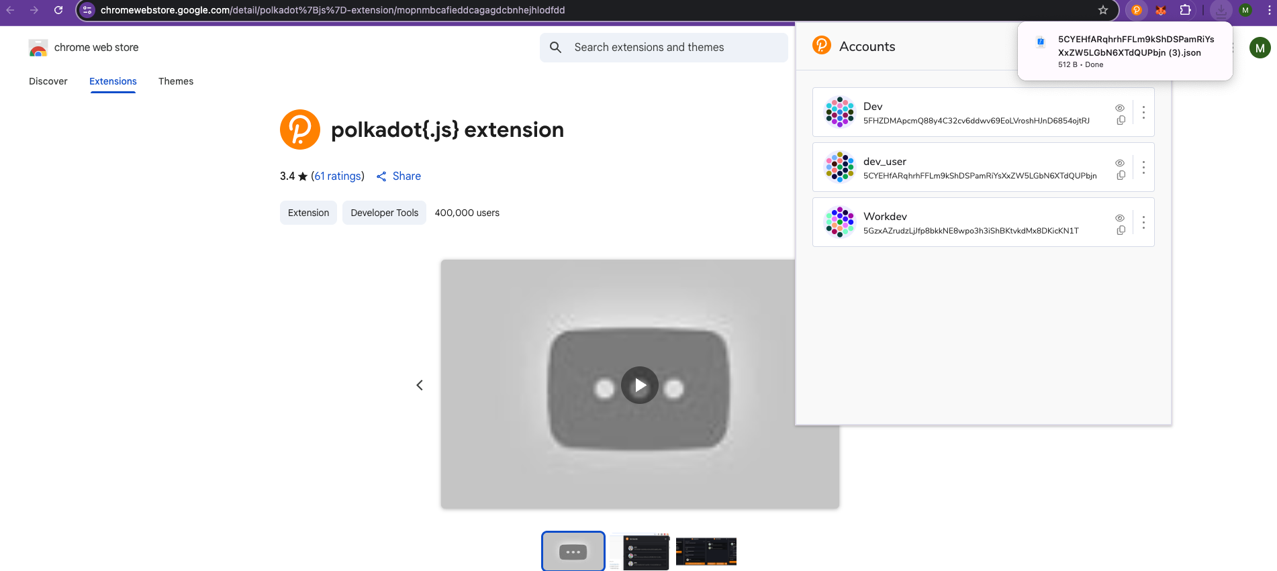Click the Accounts panel heading
Viewport: 1277px width, 571px height.
click(867, 46)
